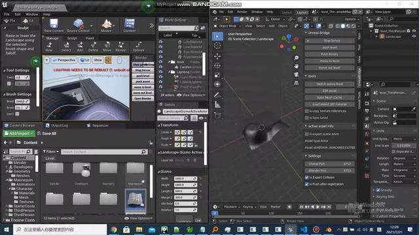Viewport: 419px width, 235px height.
Task: Click Stop Server in the Unreal Blender panel
Action: click(x=143, y=70)
